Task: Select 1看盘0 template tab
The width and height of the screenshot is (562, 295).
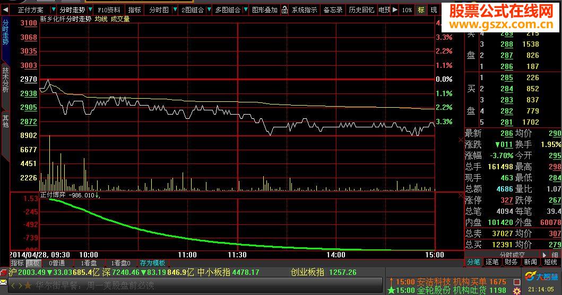Action: click(120, 263)
